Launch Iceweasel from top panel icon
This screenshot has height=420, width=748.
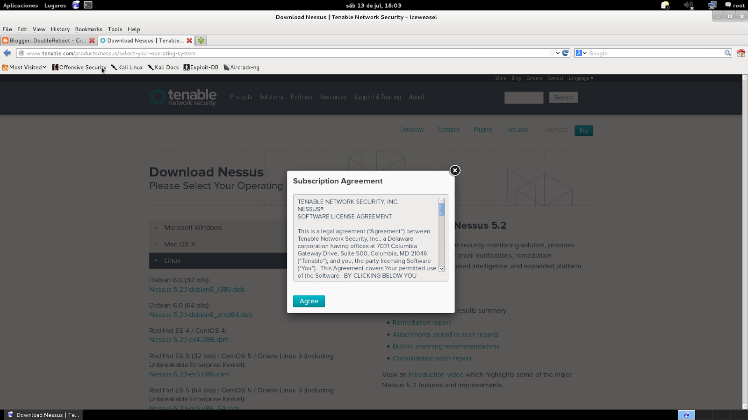point(76,5)
